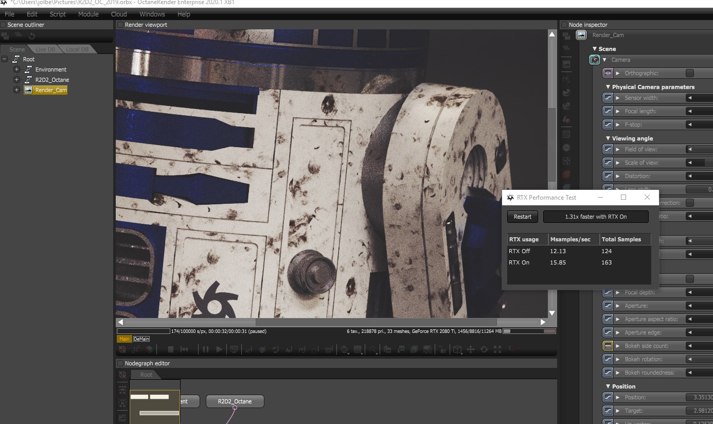Screen dimensions: 713x424
Task: Switch to the Live DB tab
Action: (x=45, y=49)
